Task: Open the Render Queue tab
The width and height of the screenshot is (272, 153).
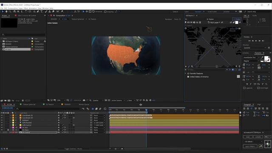Action: pyautogui.click(x=84, y=105)
